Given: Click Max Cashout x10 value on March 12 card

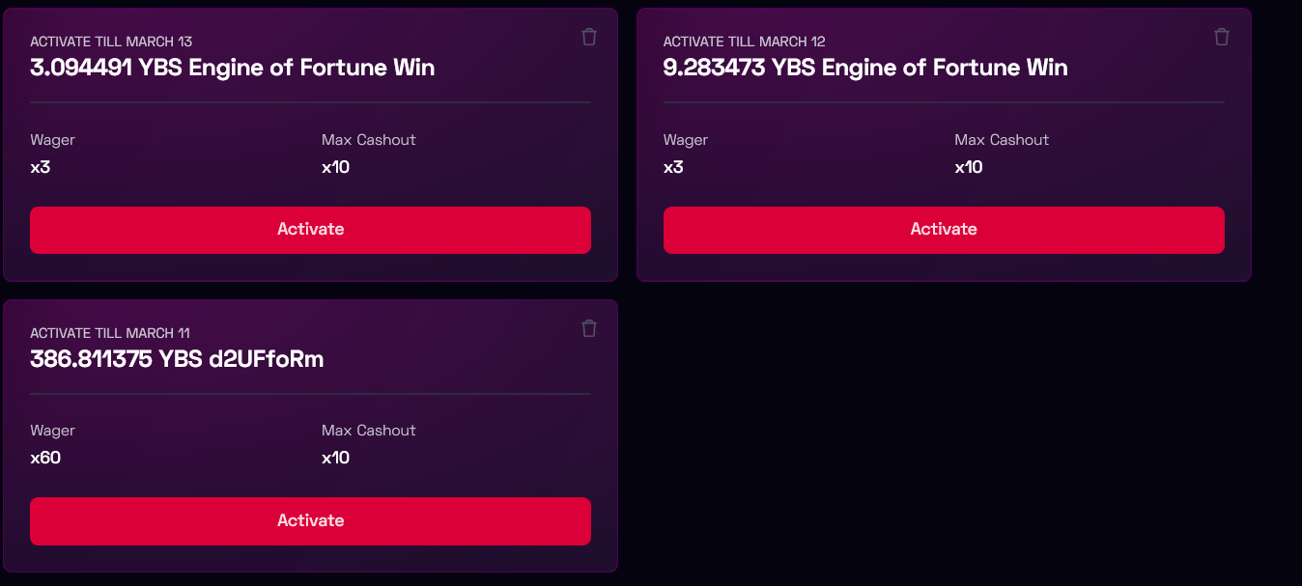Looking at the screenshot, I should click(x=969, y=167).
